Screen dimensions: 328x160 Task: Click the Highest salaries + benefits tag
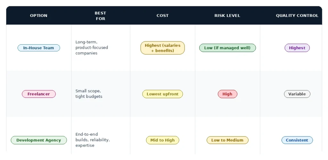[x=162, y=48]
